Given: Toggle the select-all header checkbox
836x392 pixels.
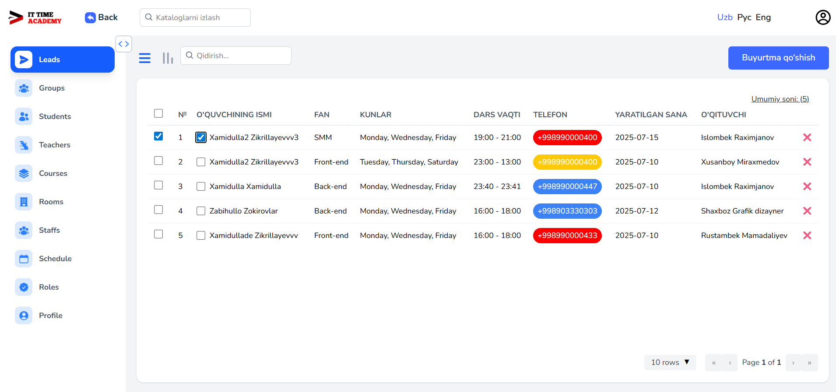Looking at the screenshot, I should [158, 114].
